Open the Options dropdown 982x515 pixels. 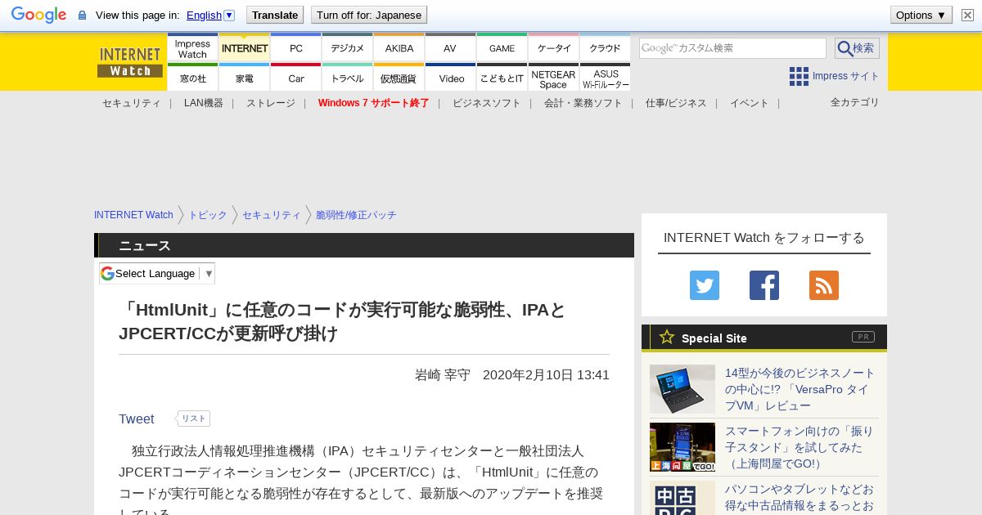pos(921,15)
